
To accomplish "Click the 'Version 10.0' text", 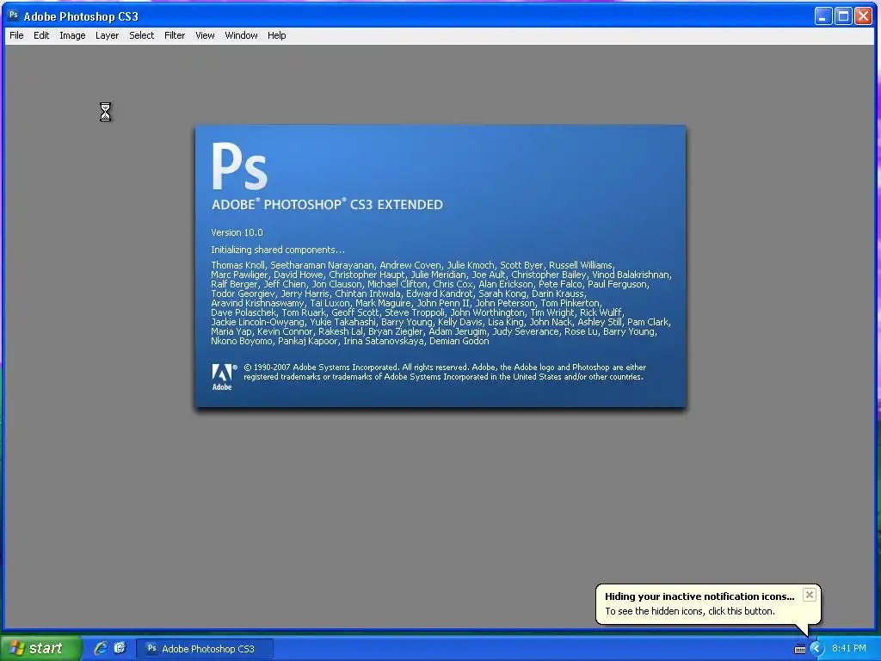I will tap(237, 232).
